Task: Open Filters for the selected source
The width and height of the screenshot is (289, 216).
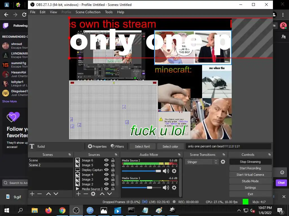Action: coord(117,146)
